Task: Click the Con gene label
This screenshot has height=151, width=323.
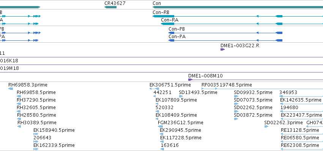Action: tap(157, 3)
